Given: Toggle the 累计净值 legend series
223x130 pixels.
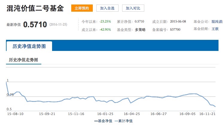Looking at the screenshot, I should click(123, 121).
